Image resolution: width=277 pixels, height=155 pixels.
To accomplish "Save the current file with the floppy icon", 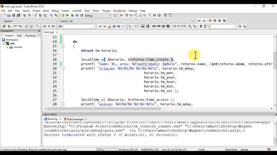I will [13, 15].
